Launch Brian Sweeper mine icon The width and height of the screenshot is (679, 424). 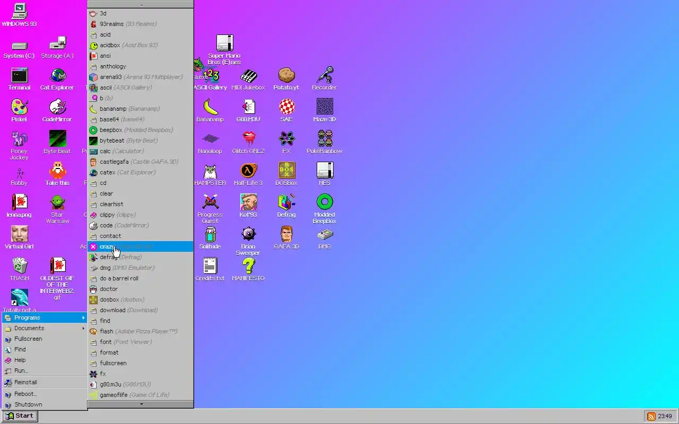(248, 241)
